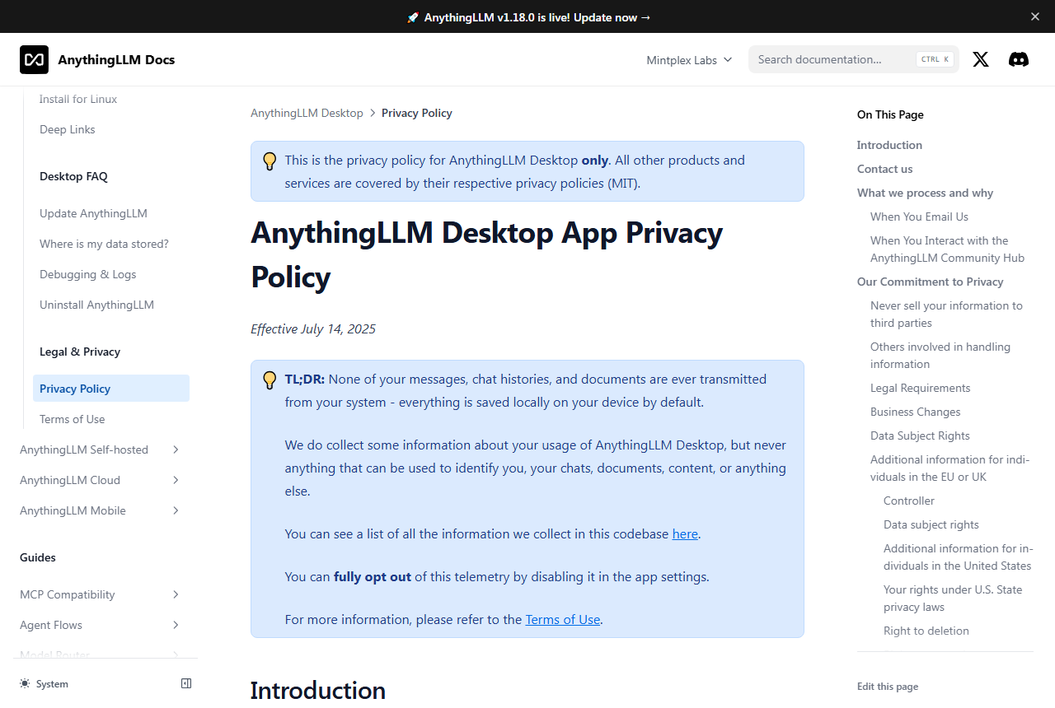Jump to Contact us section
The height and width of the screenshot is (708, 1055).
point(885,169)
